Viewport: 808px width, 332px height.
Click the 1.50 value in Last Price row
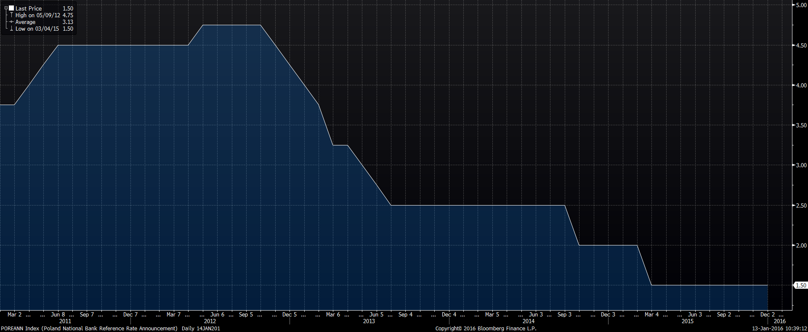(68, 8)
